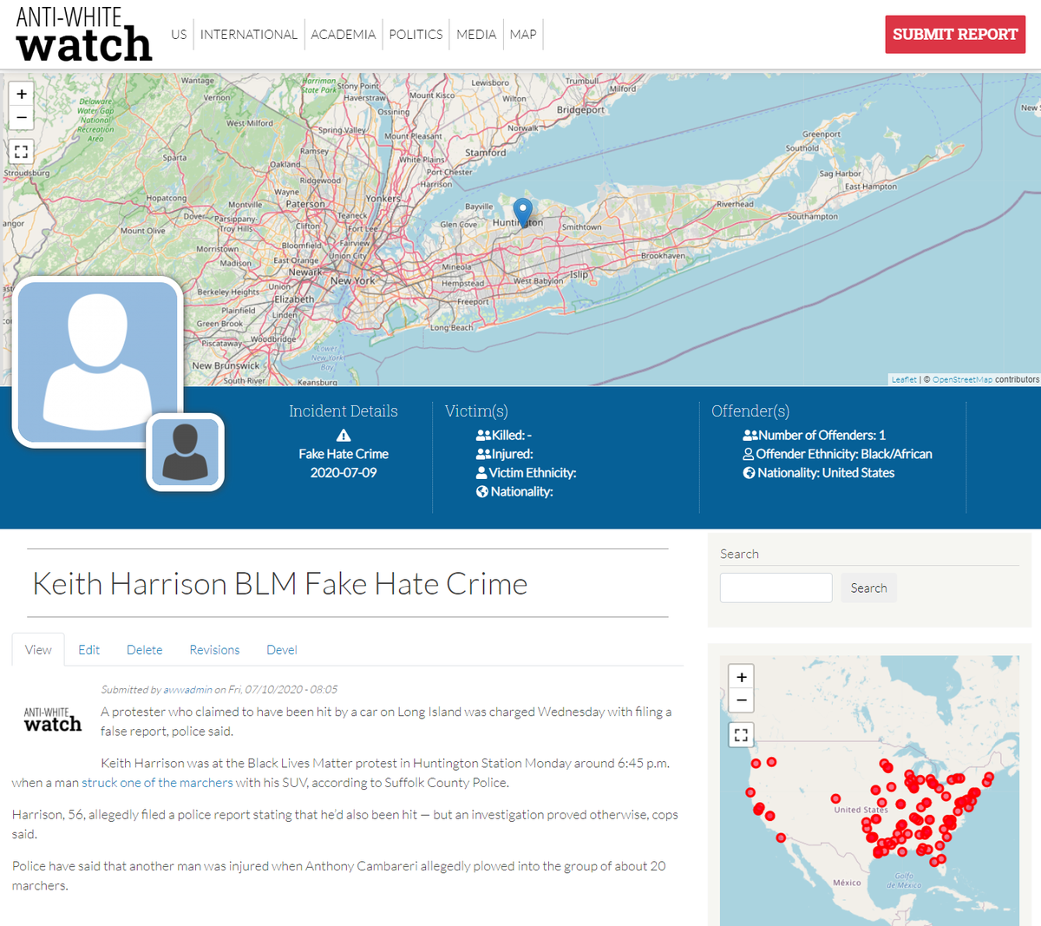Open the Academia menu item
Image resolution: width=1041 pixels, height=926 pixels.
click(344, 35)
